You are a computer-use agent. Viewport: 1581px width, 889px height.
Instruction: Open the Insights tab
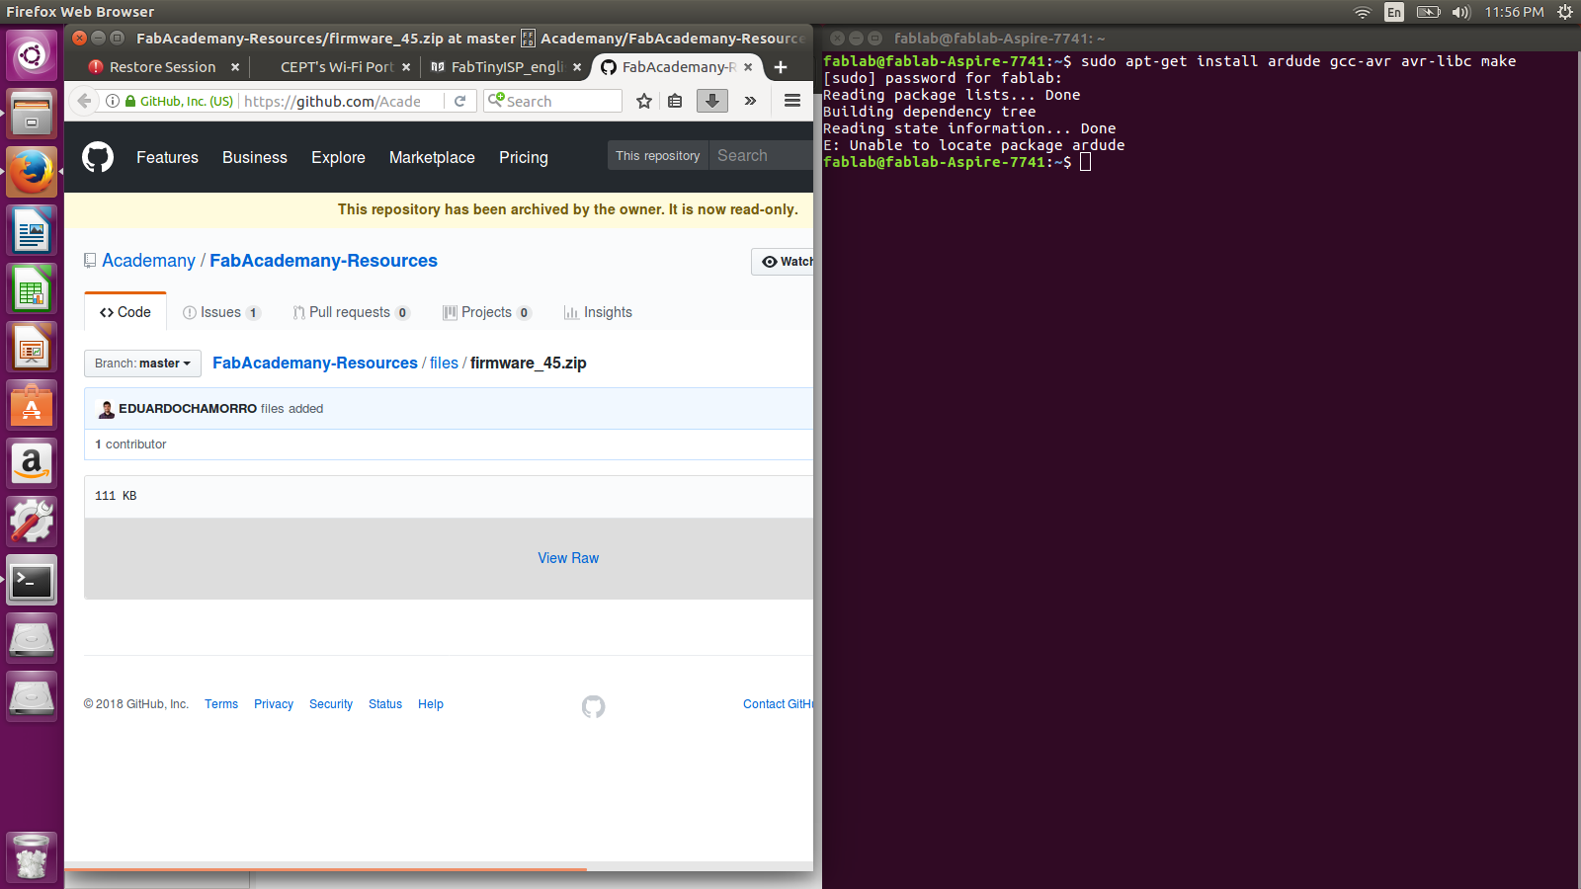[598, 312]
